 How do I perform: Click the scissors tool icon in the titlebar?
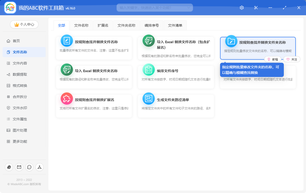(x=256, y=8)
